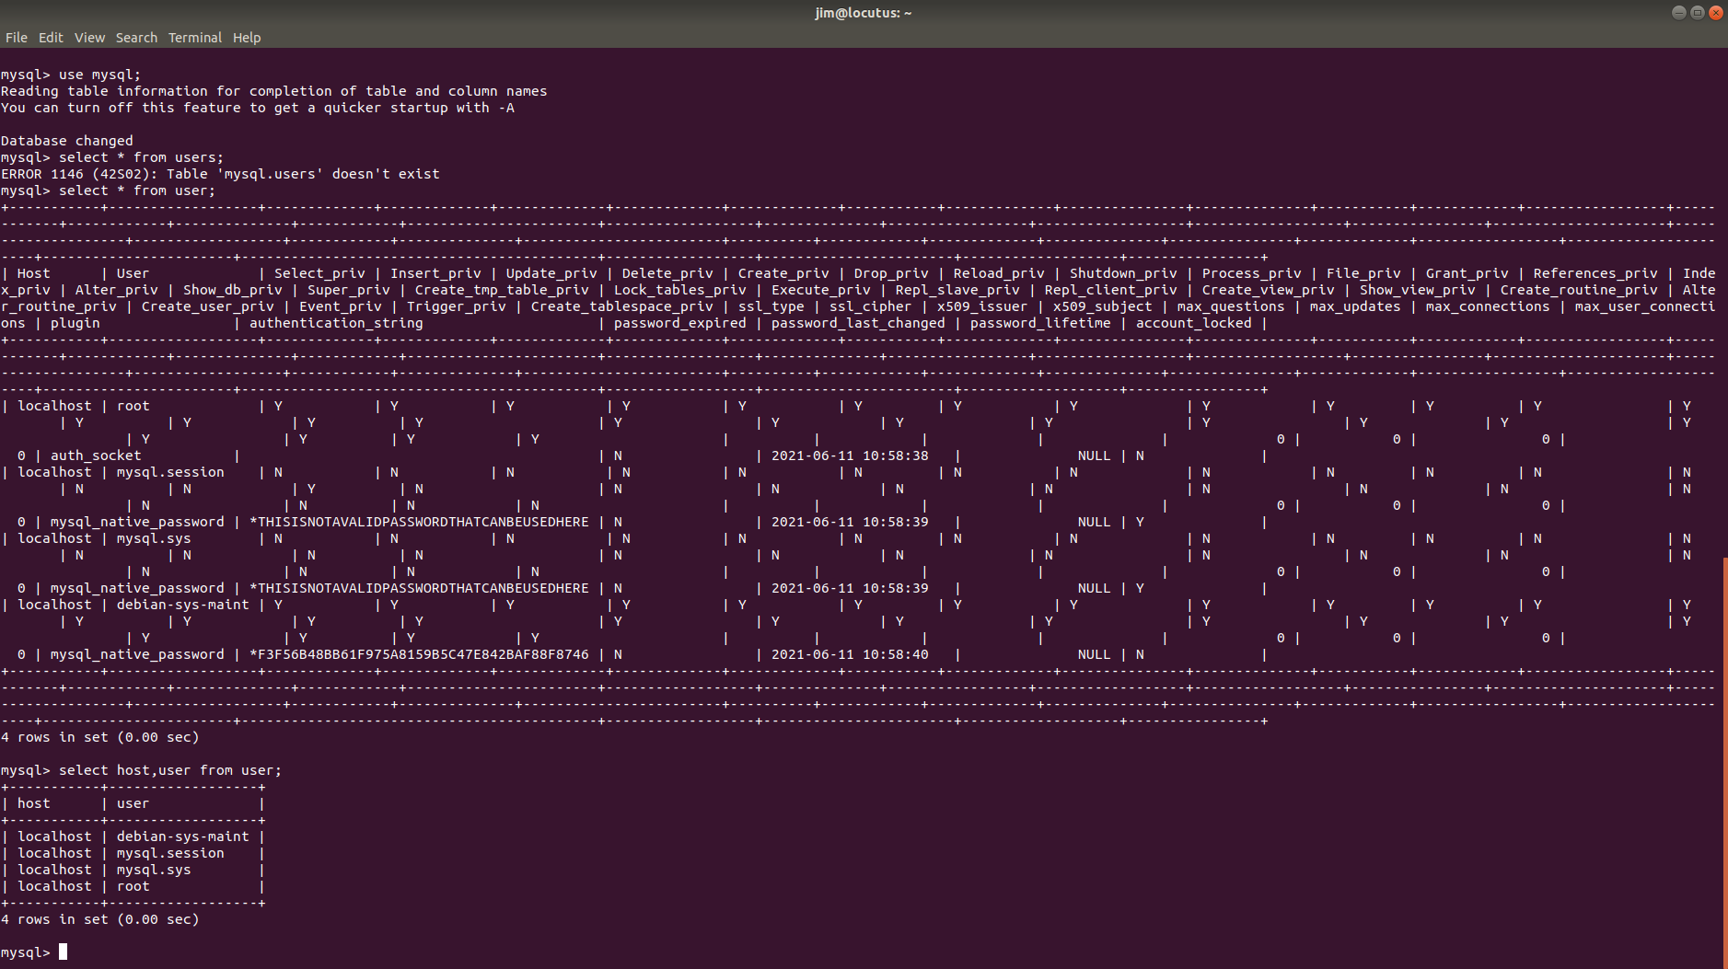
Task: Open the Search menu
Action: pos(136,37)
